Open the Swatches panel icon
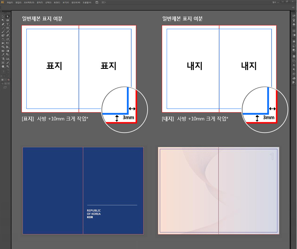 tap(294, 16)
